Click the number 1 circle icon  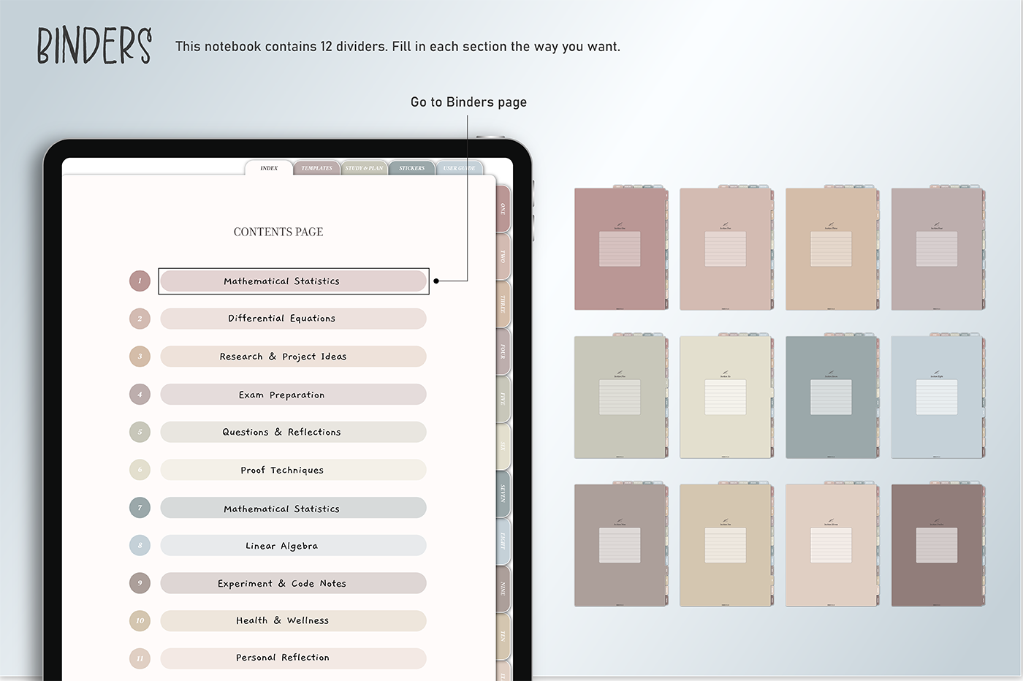pos(140,281)
